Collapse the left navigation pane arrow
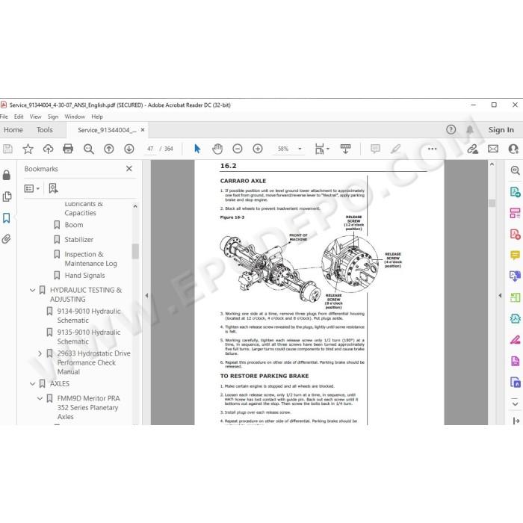Screen dimensions: 523x523 pos(146,295)
